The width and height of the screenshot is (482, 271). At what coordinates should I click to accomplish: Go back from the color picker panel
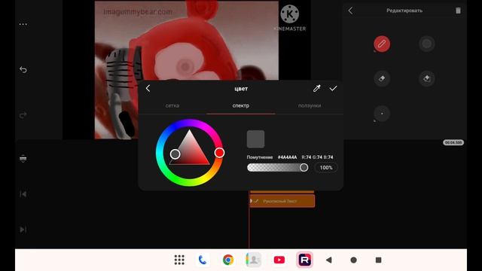tap(148, 89)
